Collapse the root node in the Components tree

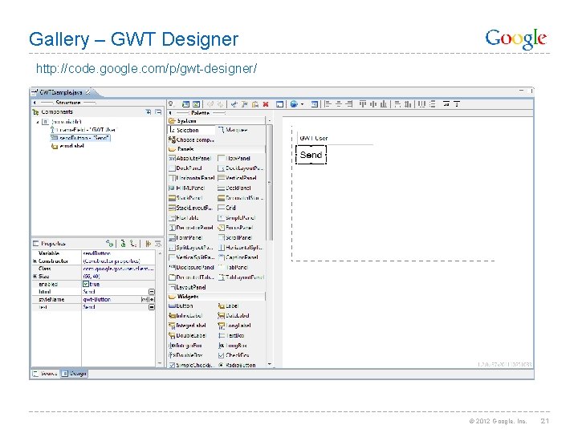tap(38, 122)
